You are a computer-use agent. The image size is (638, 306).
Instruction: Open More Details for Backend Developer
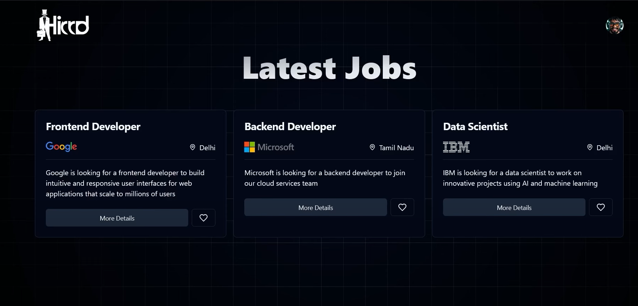315,207
